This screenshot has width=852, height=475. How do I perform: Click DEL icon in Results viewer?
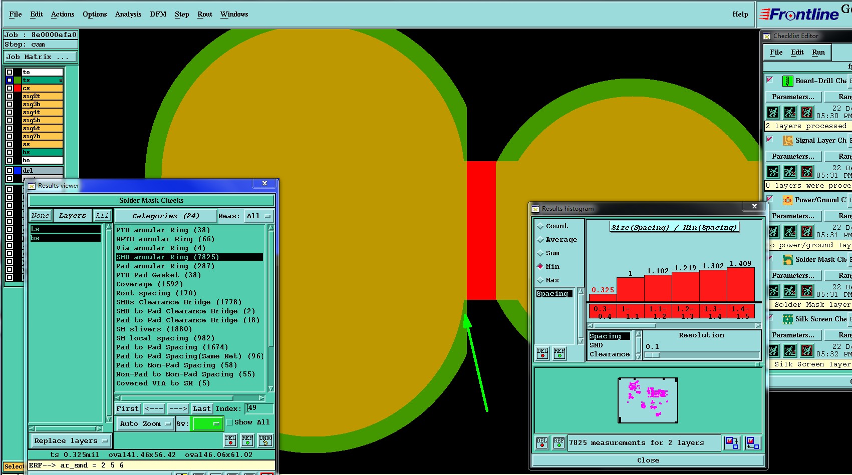[x=230, y=440]
